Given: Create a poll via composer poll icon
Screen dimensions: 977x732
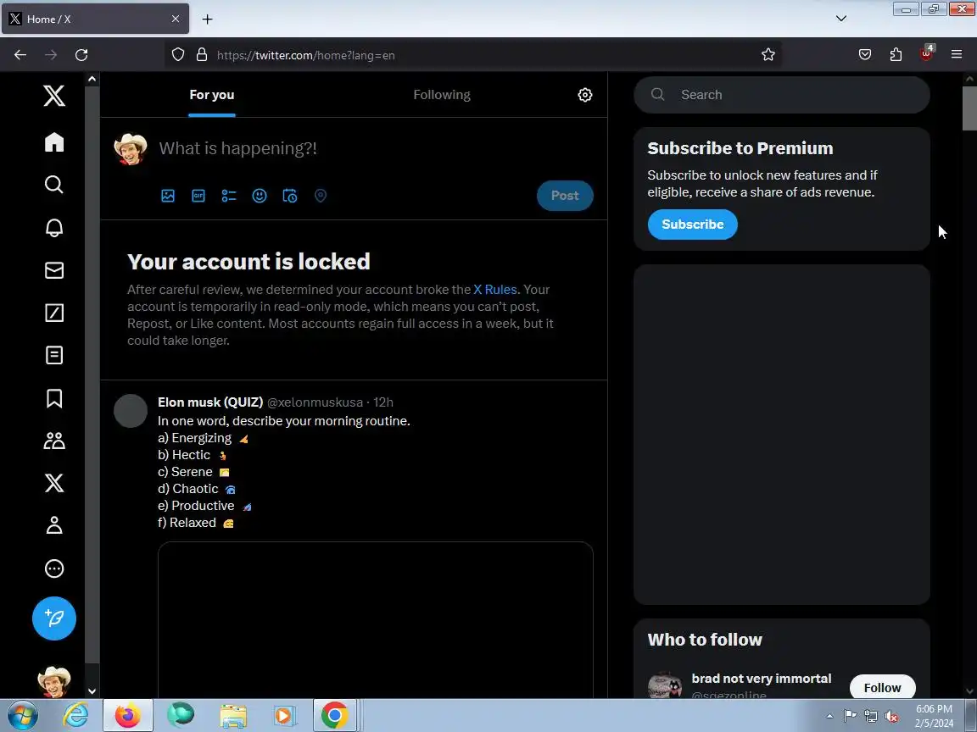Looking at the screenshot, I should tap(229, 196).
